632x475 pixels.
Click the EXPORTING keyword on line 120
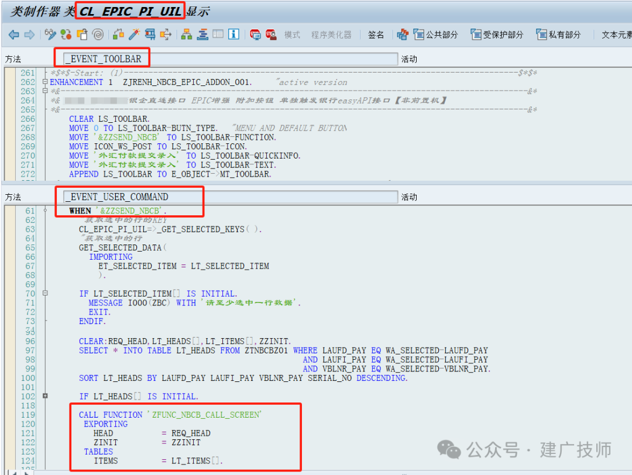[x=105, y=424]
